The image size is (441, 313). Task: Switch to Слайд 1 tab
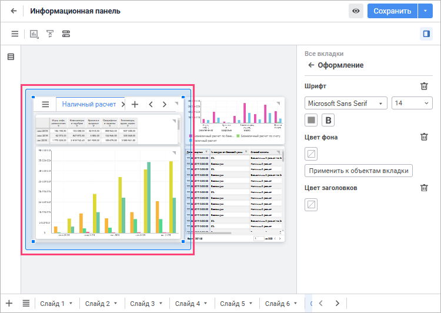[52, 304]
